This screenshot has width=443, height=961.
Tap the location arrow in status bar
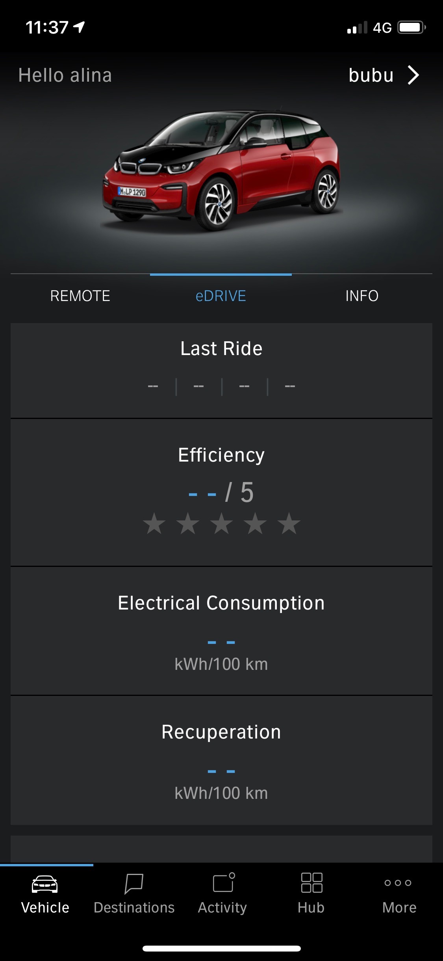pyautogui.click(x=79, y=27)
